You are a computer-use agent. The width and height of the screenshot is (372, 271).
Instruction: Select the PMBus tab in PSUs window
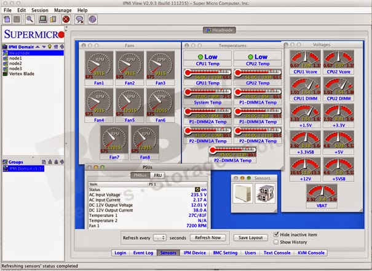(x=140, y=175)
